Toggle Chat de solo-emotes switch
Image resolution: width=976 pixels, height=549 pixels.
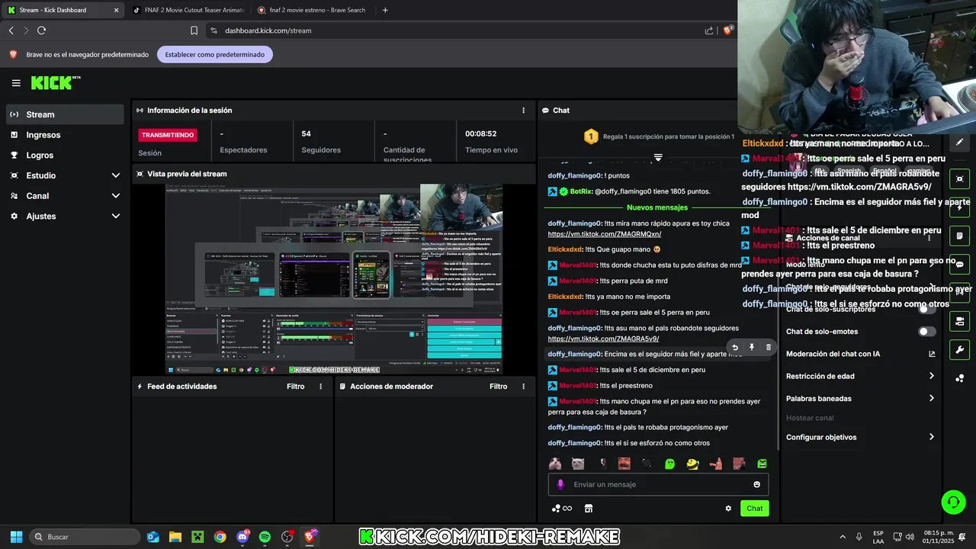(x=926, y=332)
